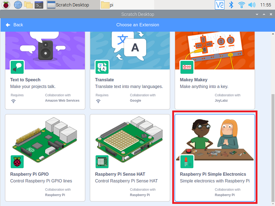Select the Makey Makey title text
275x206 pixels.
[194, 80]
